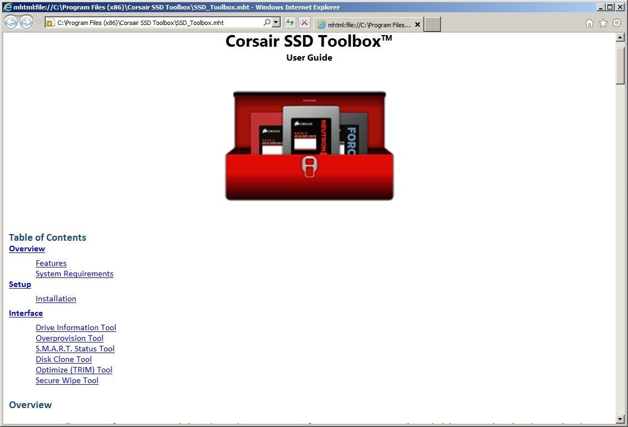
Task: Click the User Guide subtitle
Action: coord(309,58)
